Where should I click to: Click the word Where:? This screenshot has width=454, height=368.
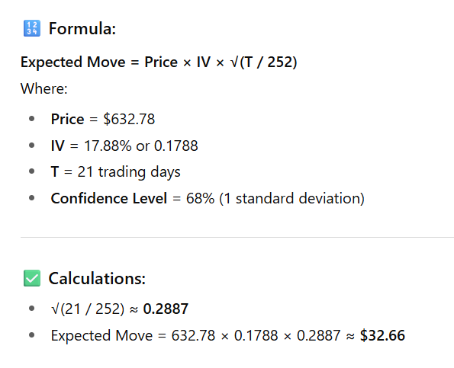(x=44, y=88)
